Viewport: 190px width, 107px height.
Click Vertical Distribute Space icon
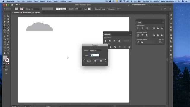pyautogui.click(x=138, y=42)
